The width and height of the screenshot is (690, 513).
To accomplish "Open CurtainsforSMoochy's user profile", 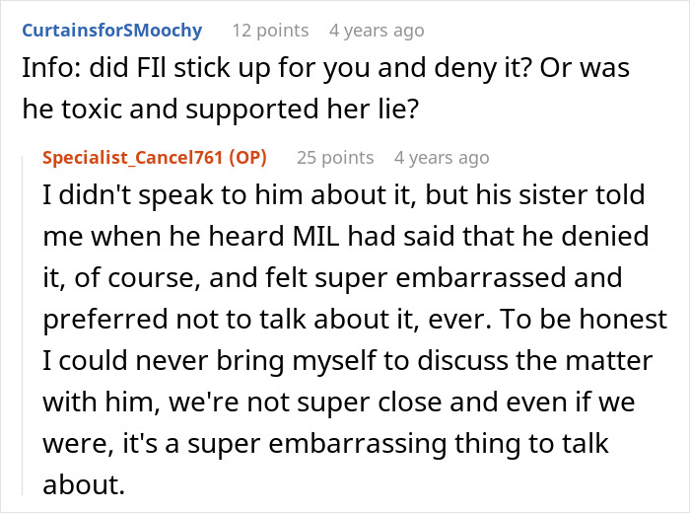I will click(112, 31).
